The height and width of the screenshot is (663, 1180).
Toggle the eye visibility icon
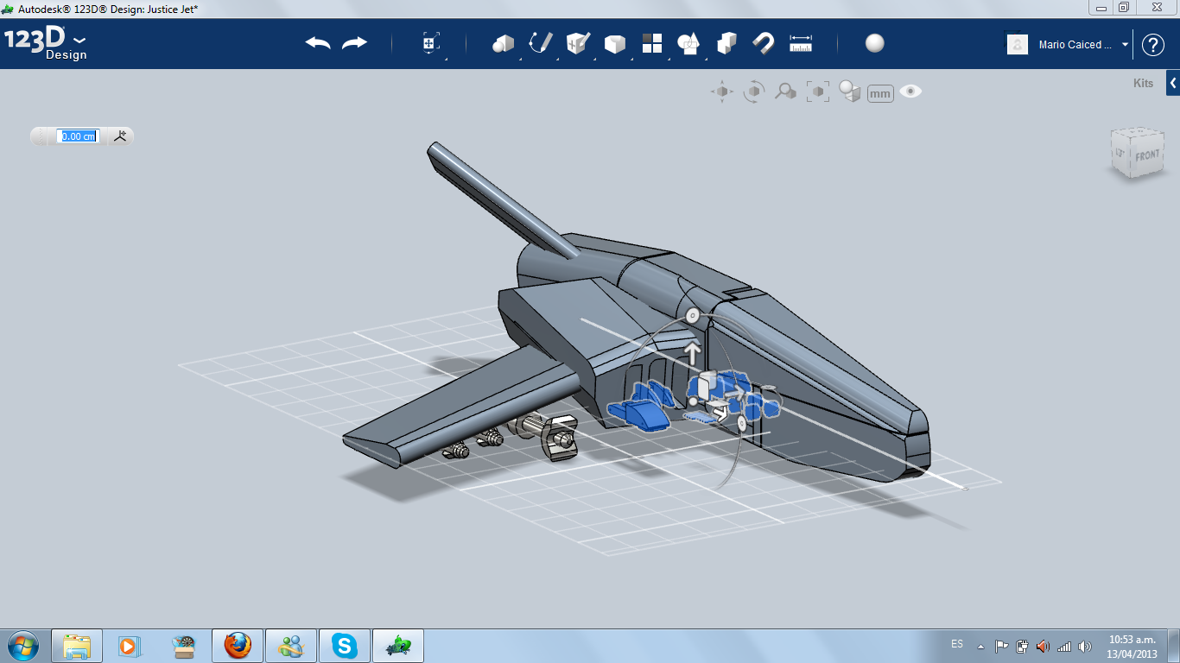[910, 92]
